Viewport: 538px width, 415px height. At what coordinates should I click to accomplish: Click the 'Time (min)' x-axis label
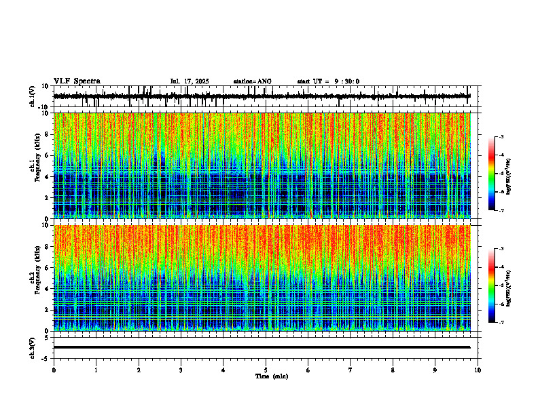(x=272, y=376)
